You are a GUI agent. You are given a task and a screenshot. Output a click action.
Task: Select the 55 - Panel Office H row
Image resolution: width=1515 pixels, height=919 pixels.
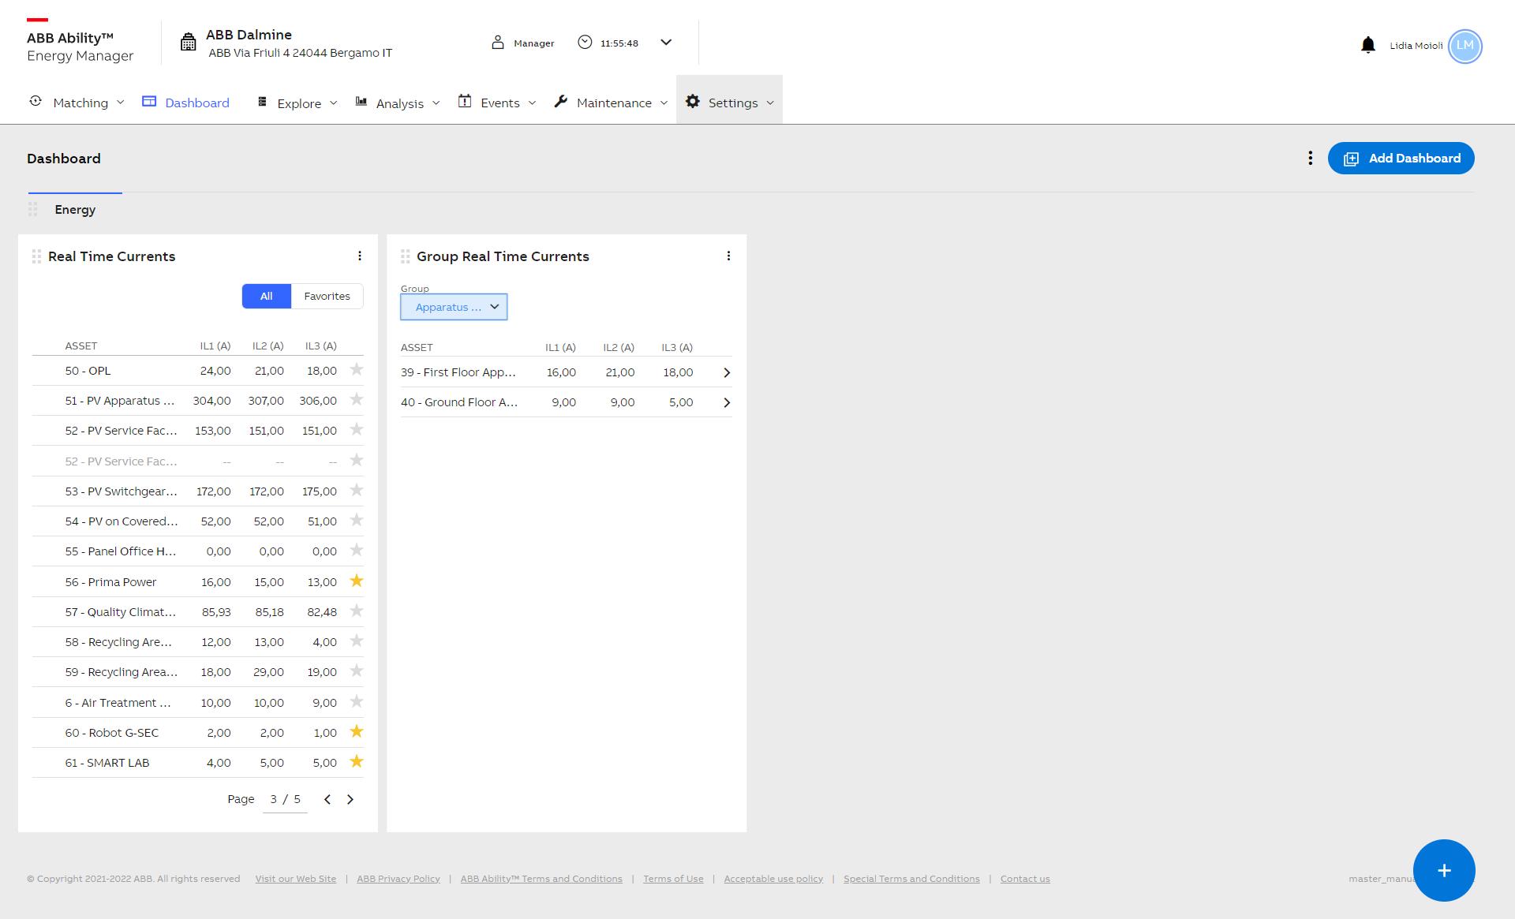click(197, 551)
